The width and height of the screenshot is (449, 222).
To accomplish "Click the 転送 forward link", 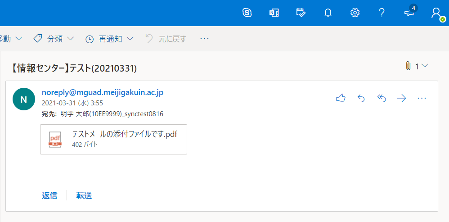I will (84, 195).
